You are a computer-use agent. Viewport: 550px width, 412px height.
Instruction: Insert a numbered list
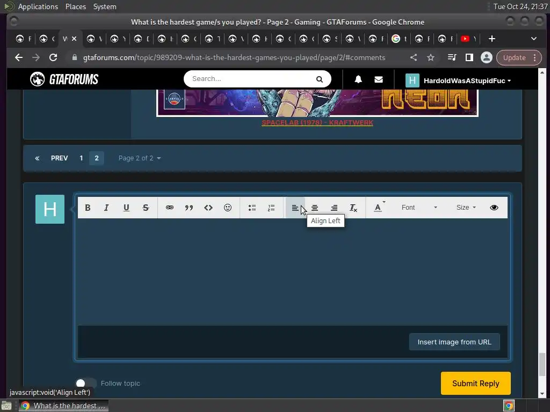(x=271, y=208)
